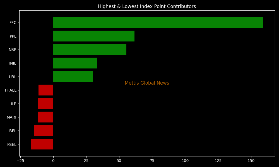Viewport: 279px width, 167px height.
Task: Click the 'IBFL' axis label
Action: pyautogui.click(x=12, y=131)
